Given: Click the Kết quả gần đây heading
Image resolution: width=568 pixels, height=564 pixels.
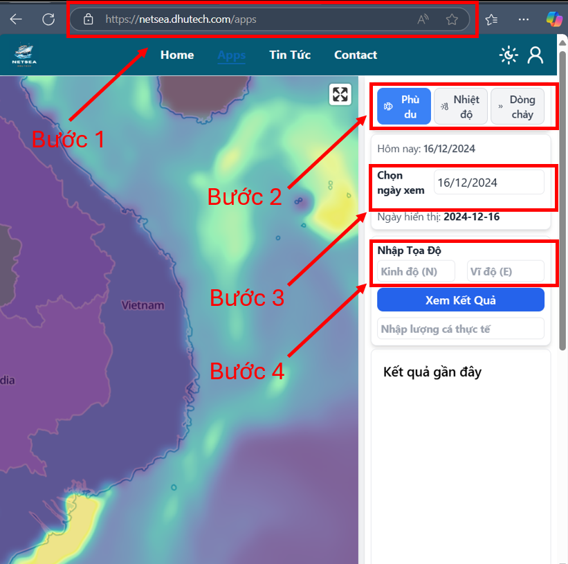Looking at the screenshot, I should (x=432, y=372).
